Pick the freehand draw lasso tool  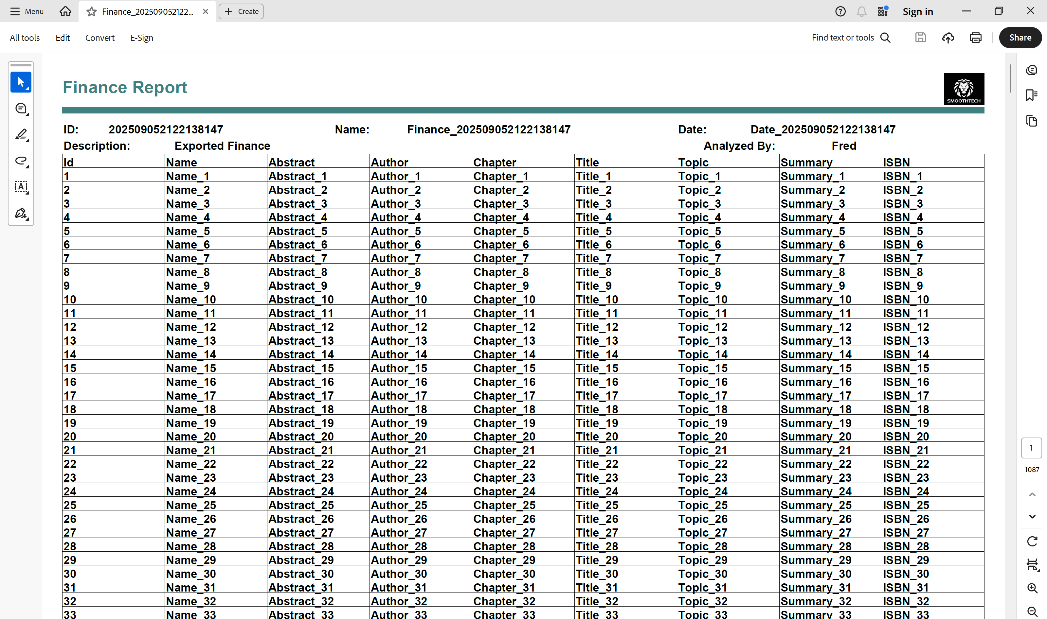pyautogui.click(x=21, y=161)
